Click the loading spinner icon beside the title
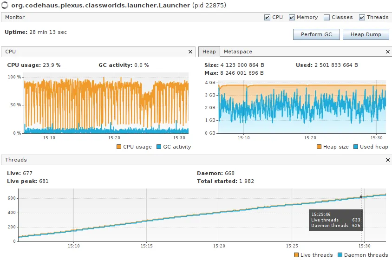Screen dimensions: 392x260 click(x=5, y=5)
